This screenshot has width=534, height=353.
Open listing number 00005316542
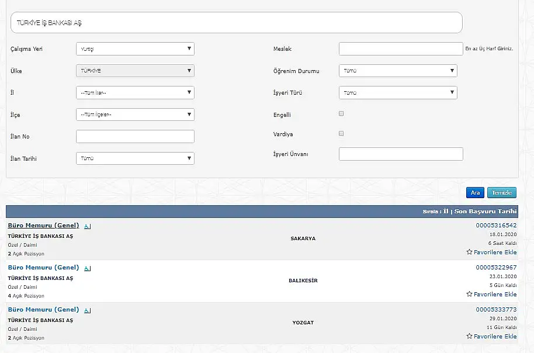[x=496, y=225]
